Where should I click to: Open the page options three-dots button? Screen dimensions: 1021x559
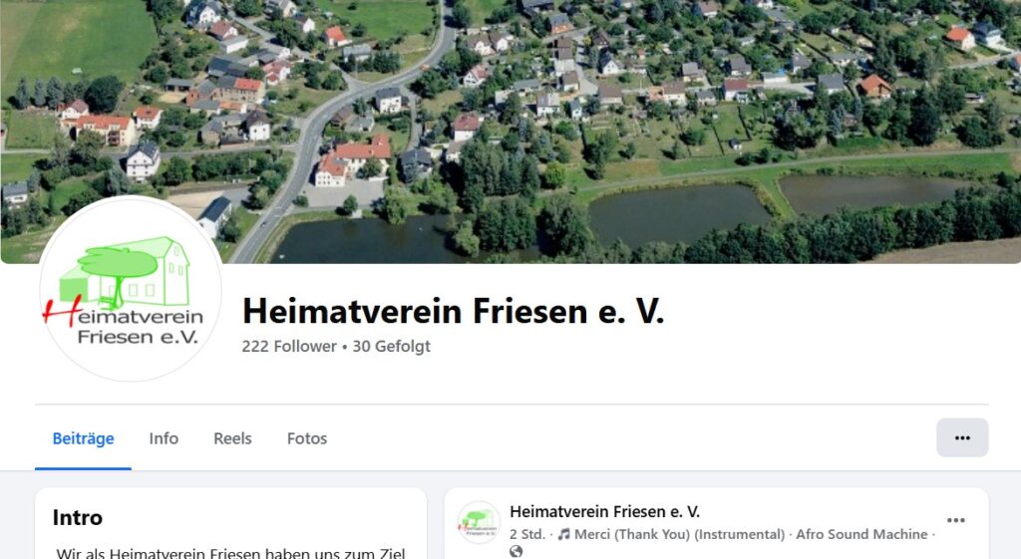962,438
